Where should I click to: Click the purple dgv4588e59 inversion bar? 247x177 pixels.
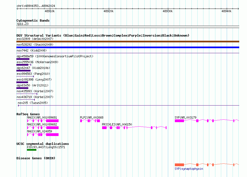coord(23,59)
